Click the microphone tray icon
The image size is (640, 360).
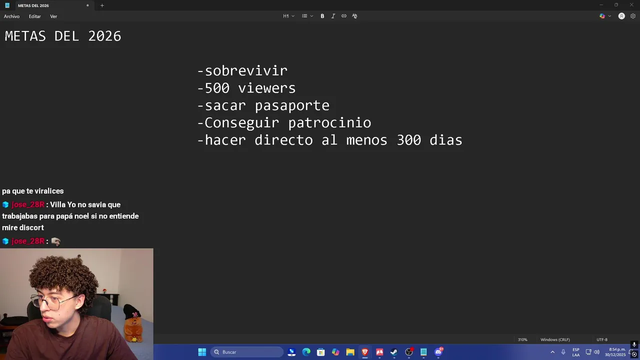point(563,352)
